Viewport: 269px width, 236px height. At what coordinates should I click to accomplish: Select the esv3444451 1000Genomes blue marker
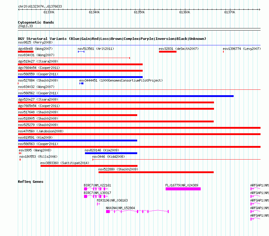82,83
